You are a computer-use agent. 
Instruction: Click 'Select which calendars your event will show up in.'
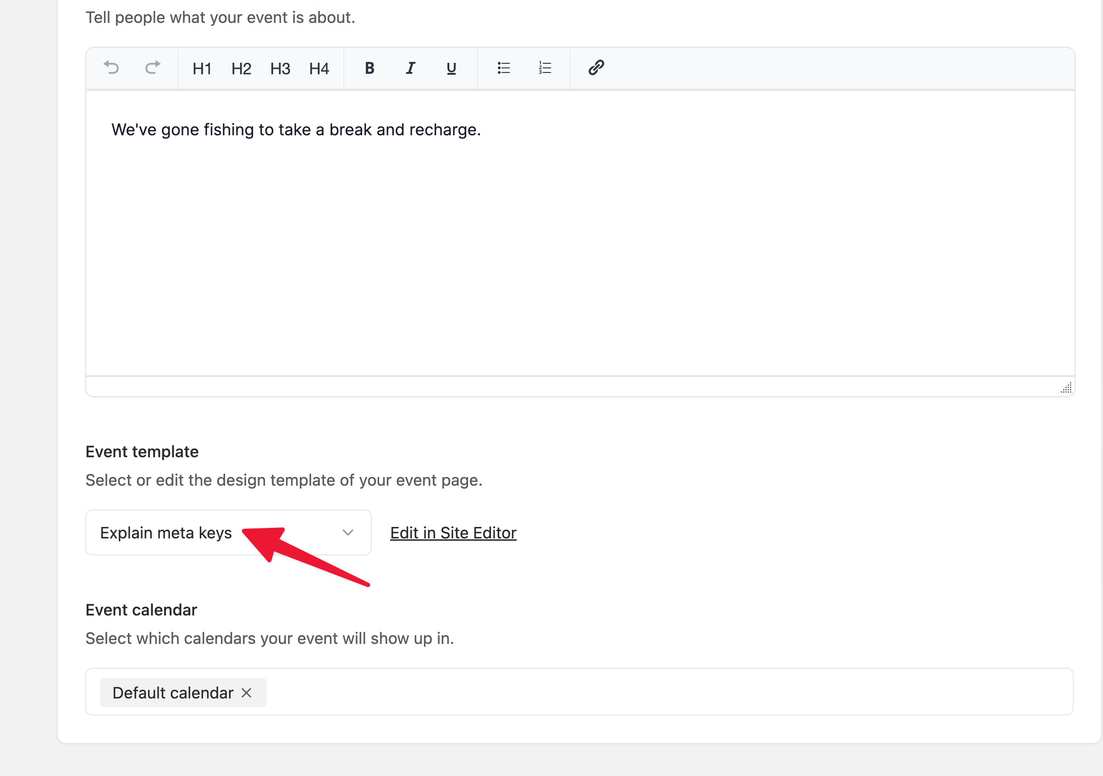pyautogui.click(x=270, y=638)
